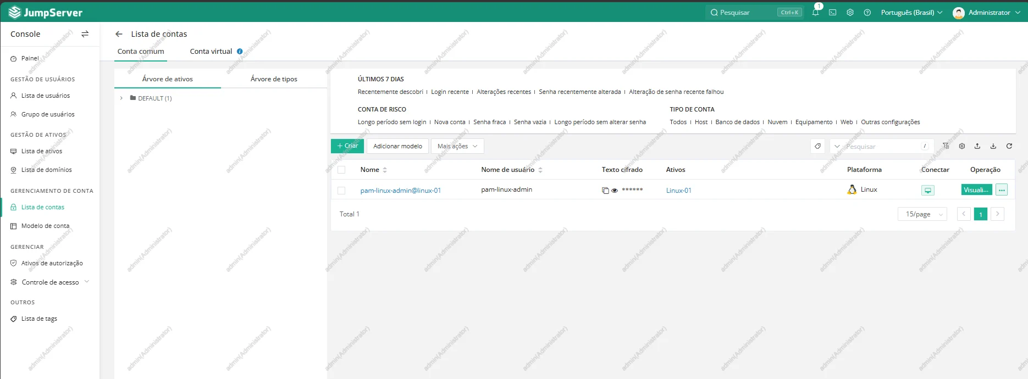
Task: Select all rows header checkbox
Action: pyautogui.click(x=341, y=170)
